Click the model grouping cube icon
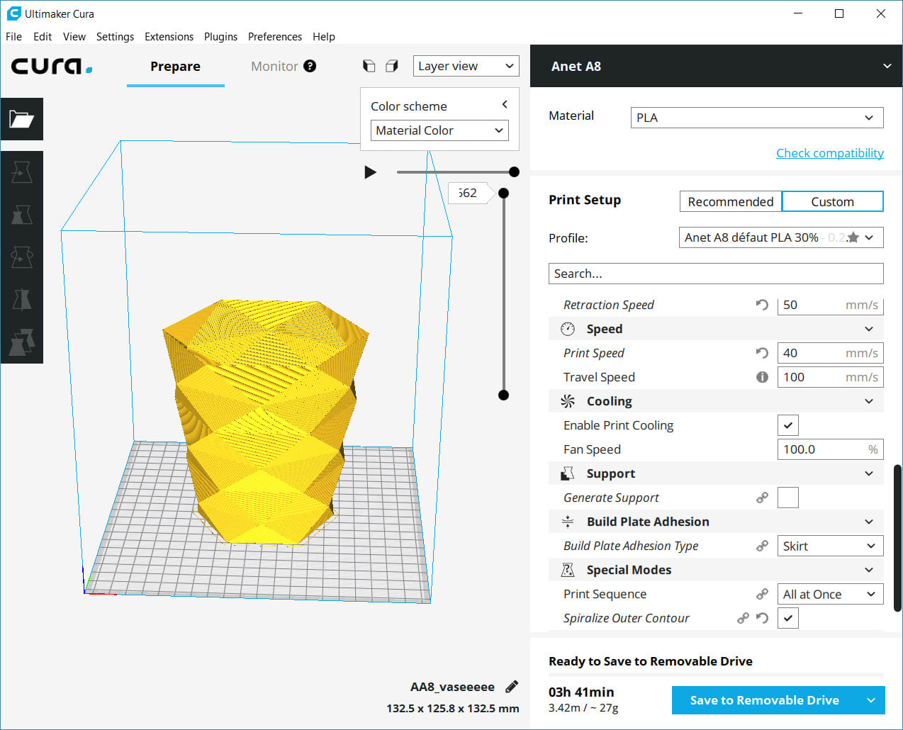 tap(392, 65)
